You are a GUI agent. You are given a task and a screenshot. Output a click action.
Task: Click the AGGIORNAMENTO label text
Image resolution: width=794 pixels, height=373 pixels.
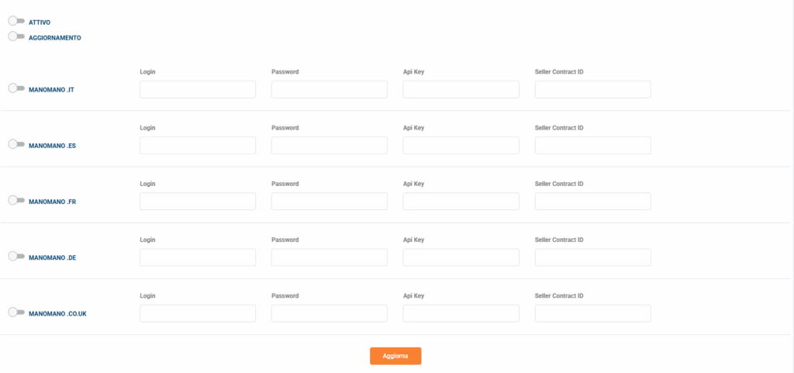[x=55, y=38]
